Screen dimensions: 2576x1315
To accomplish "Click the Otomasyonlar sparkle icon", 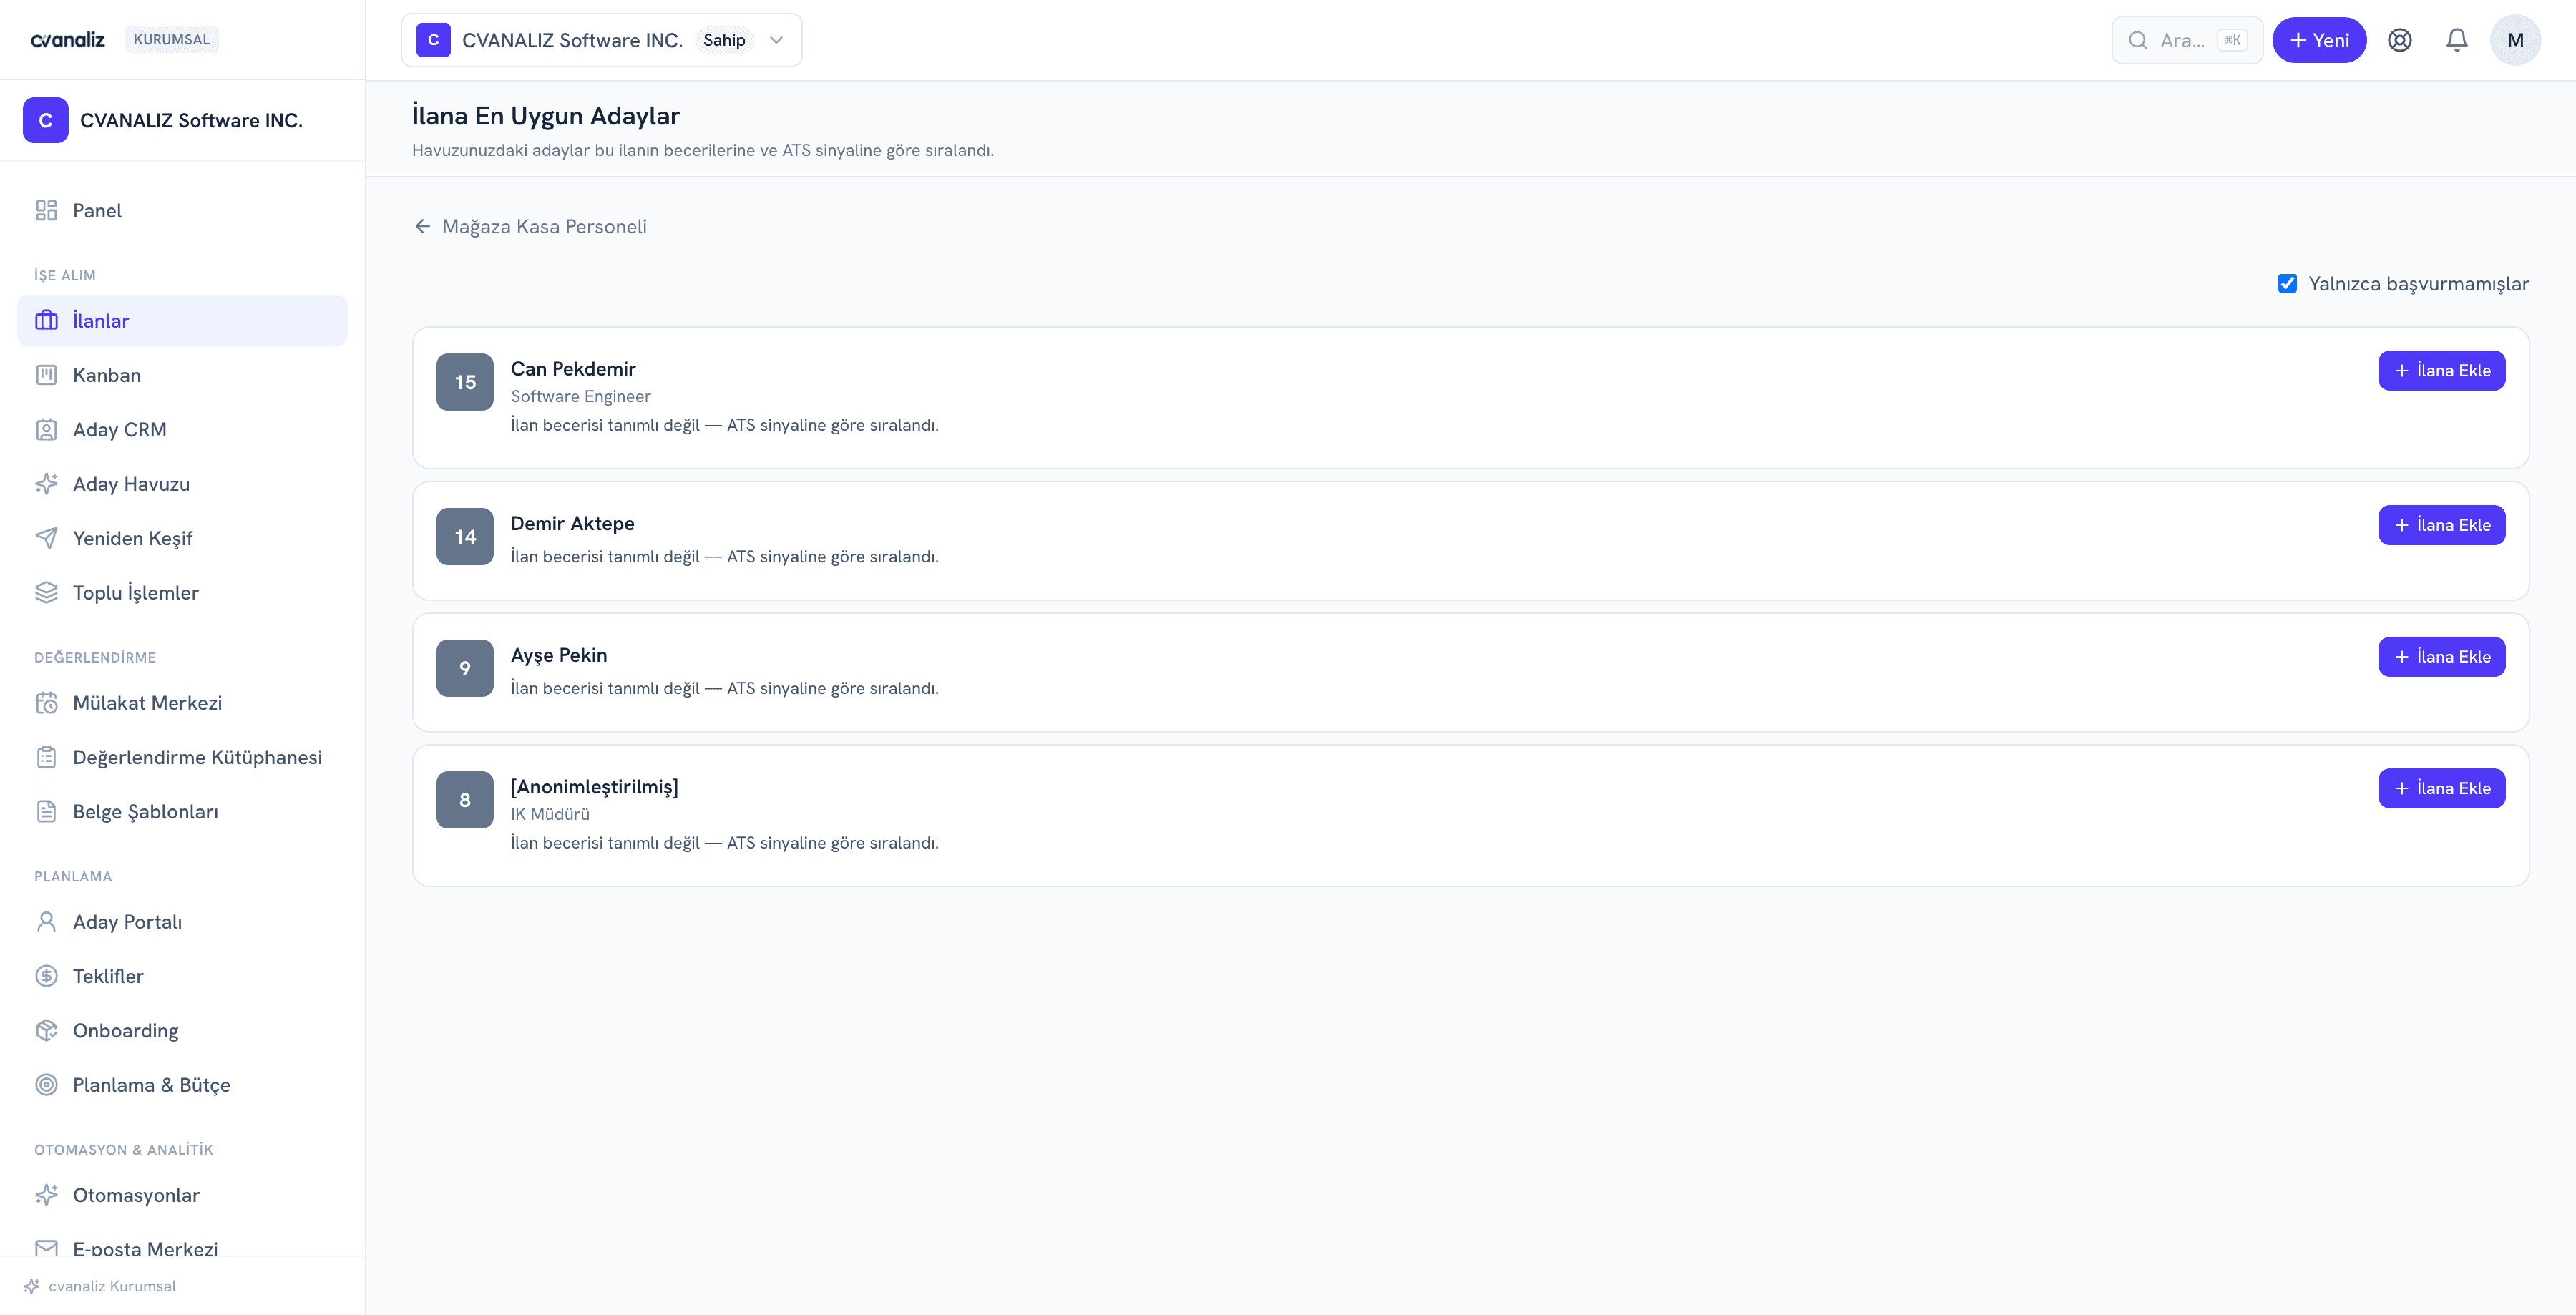I will tap(46, 1195).
